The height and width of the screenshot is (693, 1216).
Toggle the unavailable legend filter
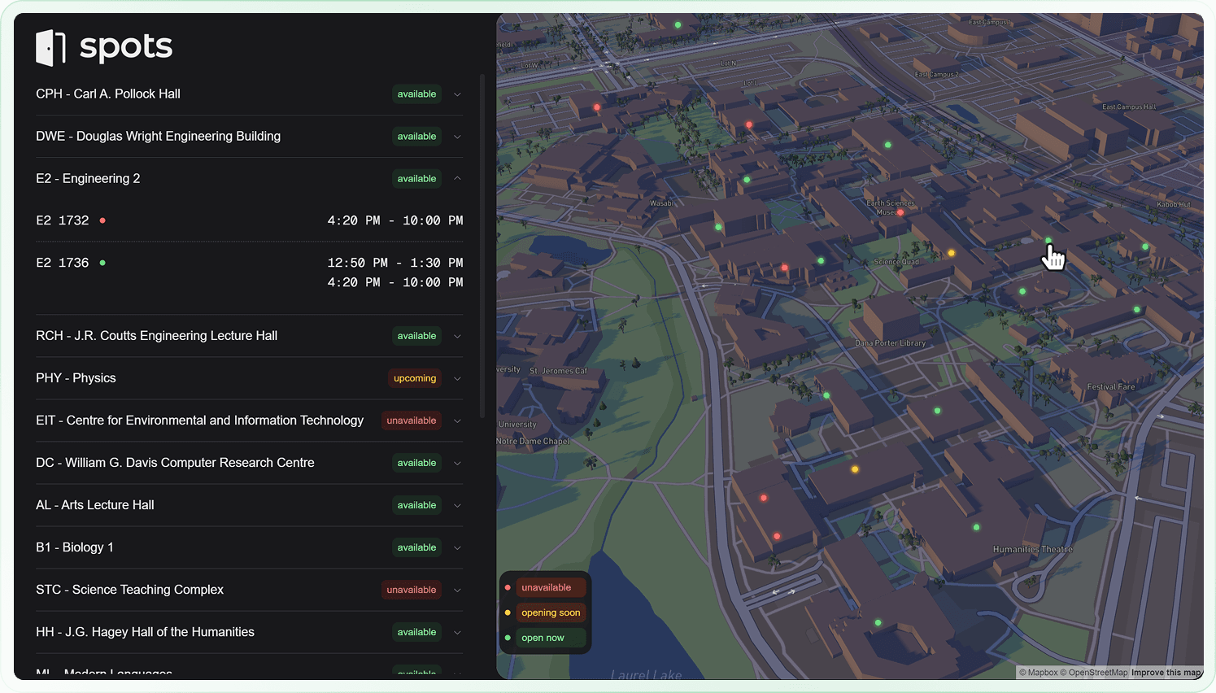pyautogui.click(x=547, y=587)
